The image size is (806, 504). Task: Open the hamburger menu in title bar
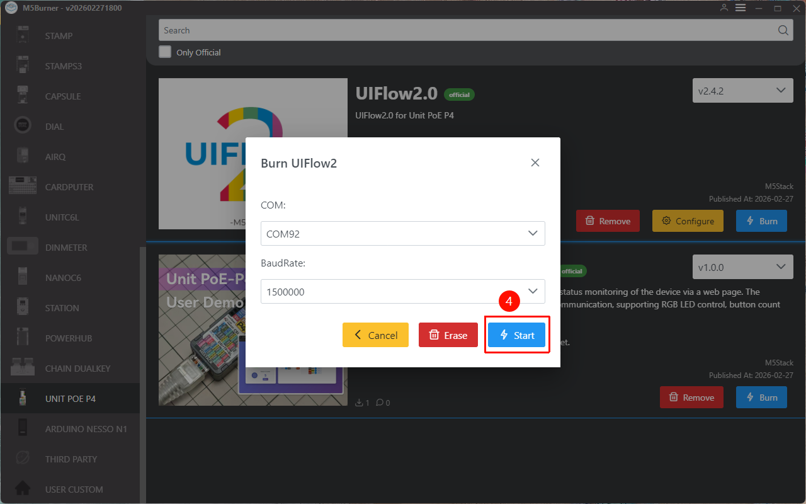coord(741,8)
